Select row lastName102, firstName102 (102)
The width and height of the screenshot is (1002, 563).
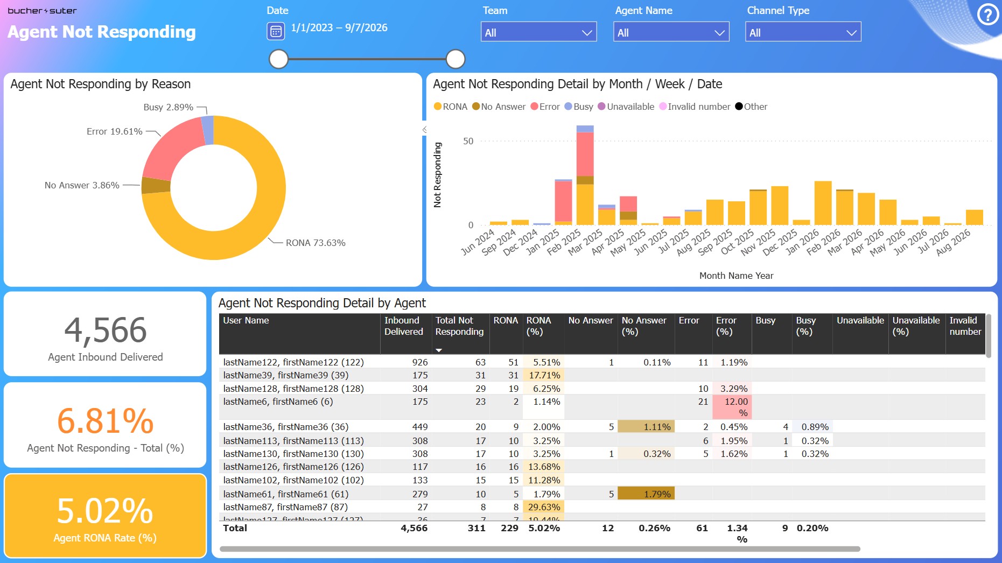602,480
